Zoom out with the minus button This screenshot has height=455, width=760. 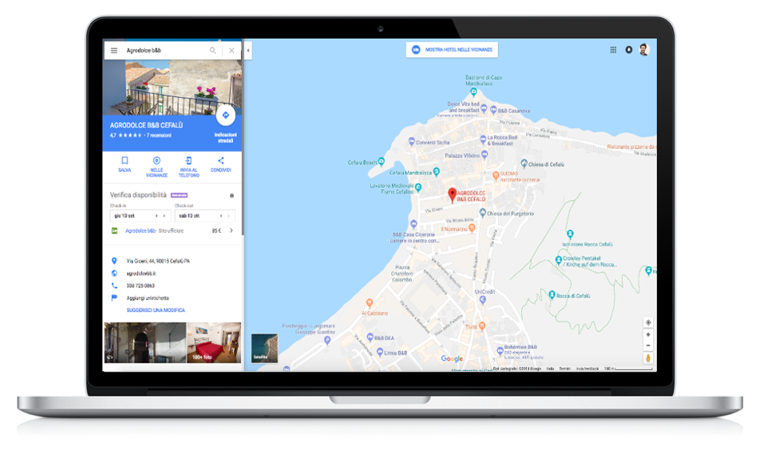point(648,345)
